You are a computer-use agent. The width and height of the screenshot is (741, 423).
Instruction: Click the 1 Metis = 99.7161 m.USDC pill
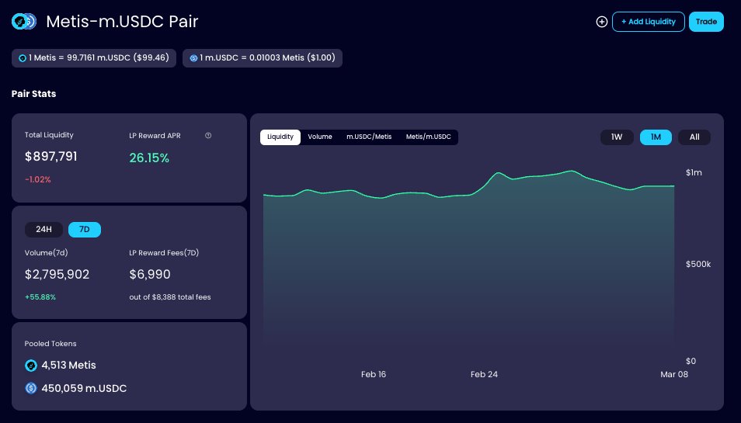[94, 58]
